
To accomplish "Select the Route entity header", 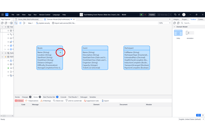I will (x=50, y=48).
